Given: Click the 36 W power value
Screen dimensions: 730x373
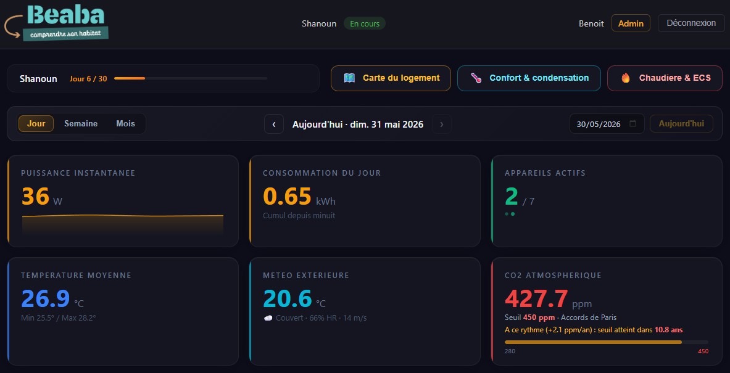Looking at the screenshot, I should pyautogui.click(x=41, y=197).
